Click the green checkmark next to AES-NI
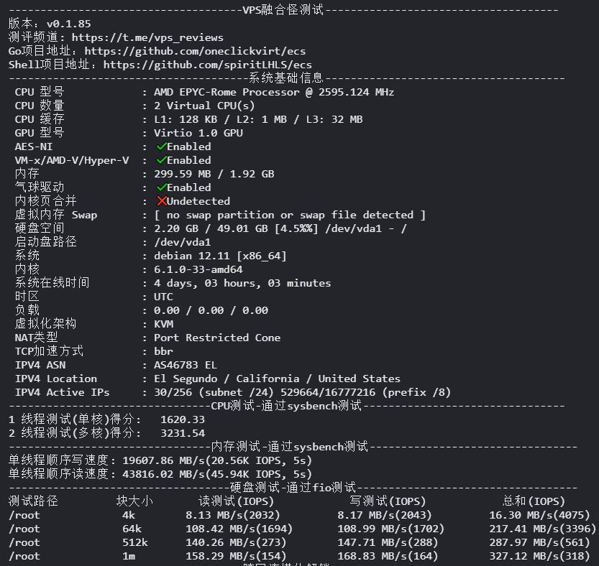This screenshot has height=566, width=599. [x=162, y=147]
